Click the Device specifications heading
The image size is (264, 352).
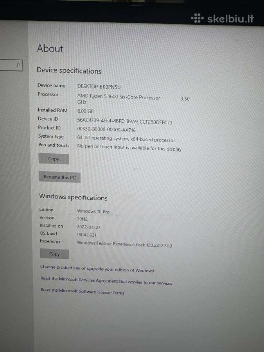point(69,70)
